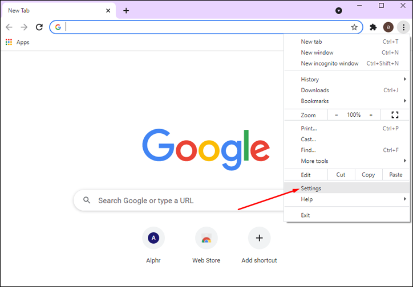
Task: Open the profile avatar 'a' icon
Action: (x=388, y=27)
